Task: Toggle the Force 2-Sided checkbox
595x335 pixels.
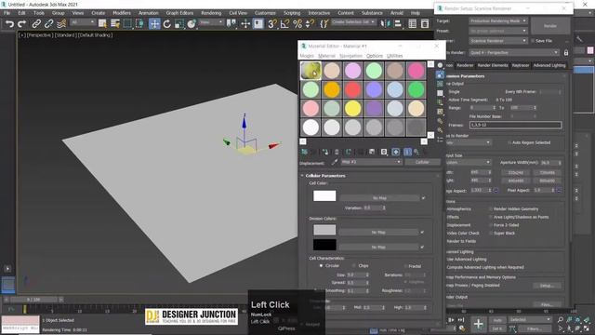Action: 491,225
